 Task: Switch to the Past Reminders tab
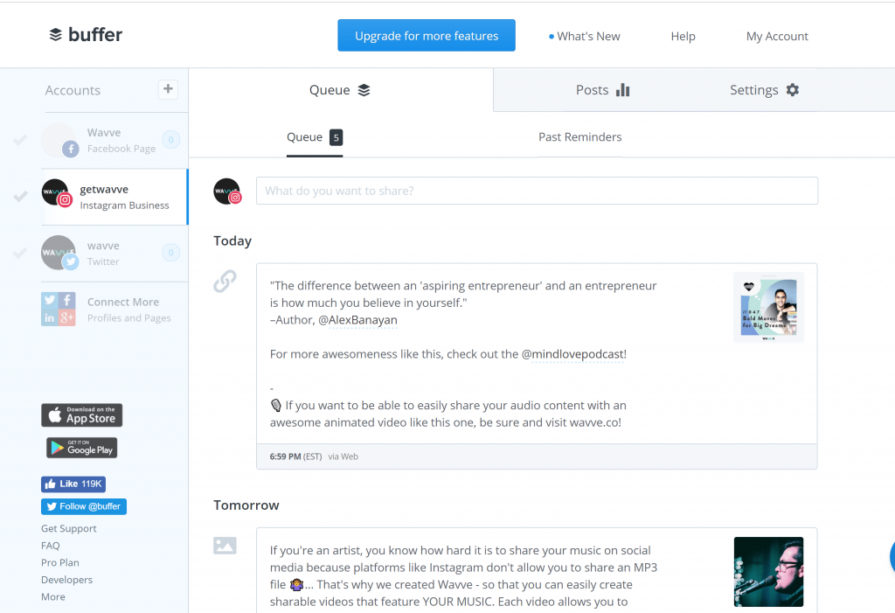(579, 136)
